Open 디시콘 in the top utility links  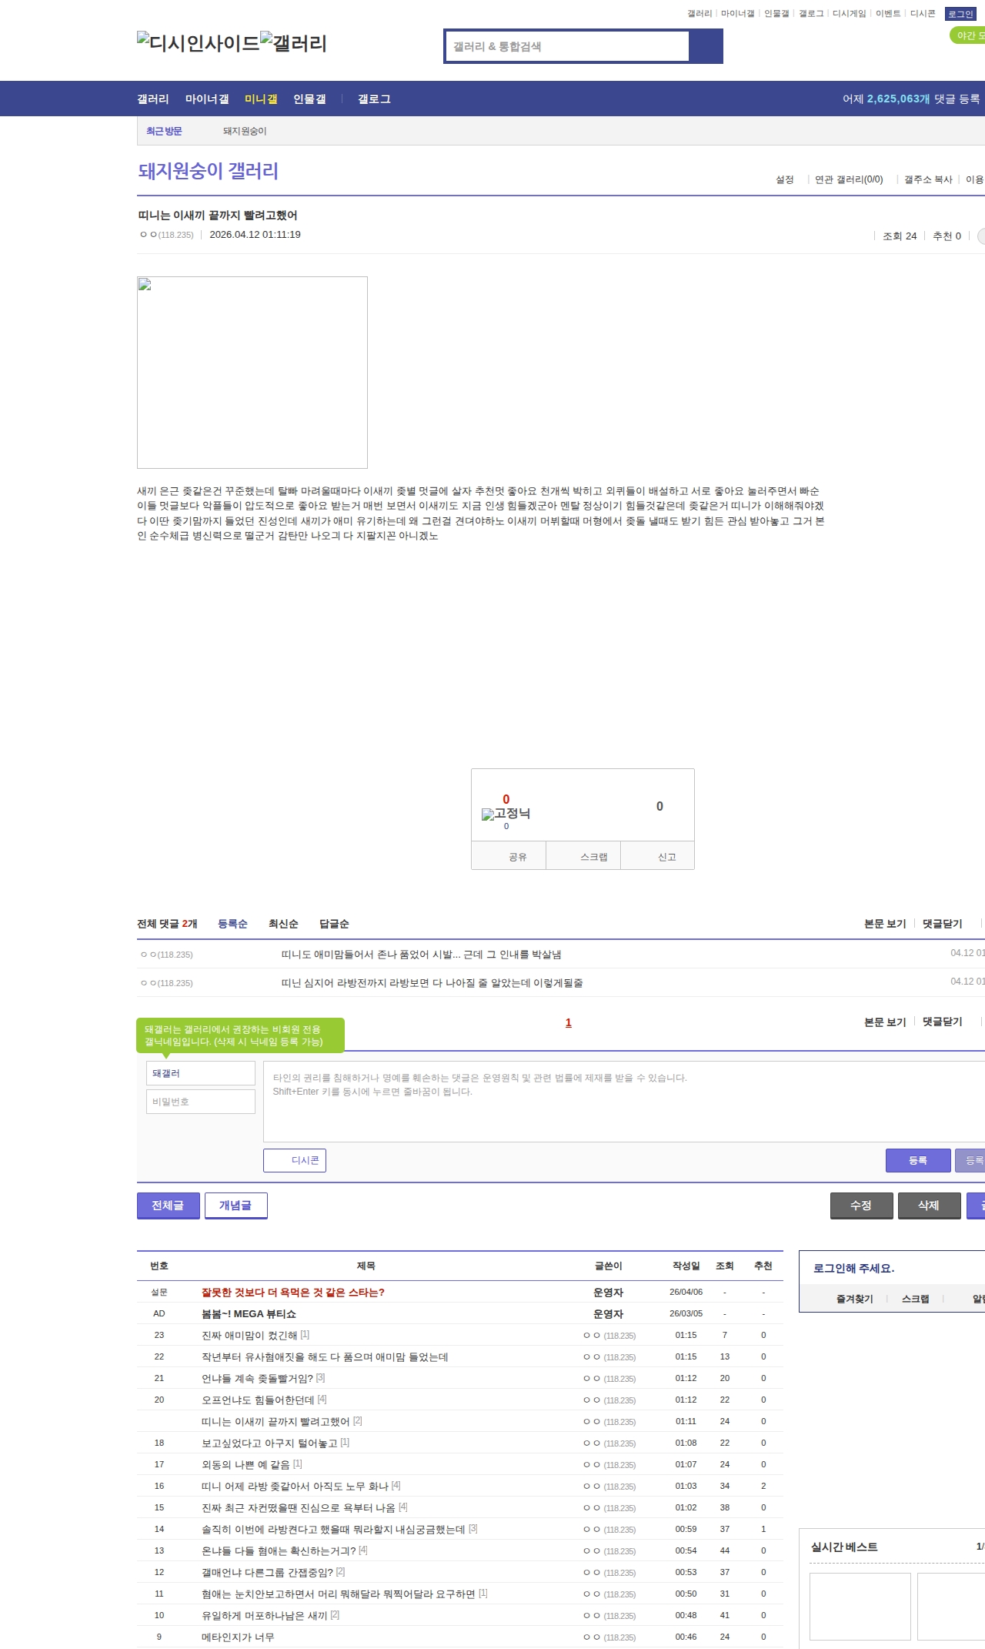click(923, 14)
